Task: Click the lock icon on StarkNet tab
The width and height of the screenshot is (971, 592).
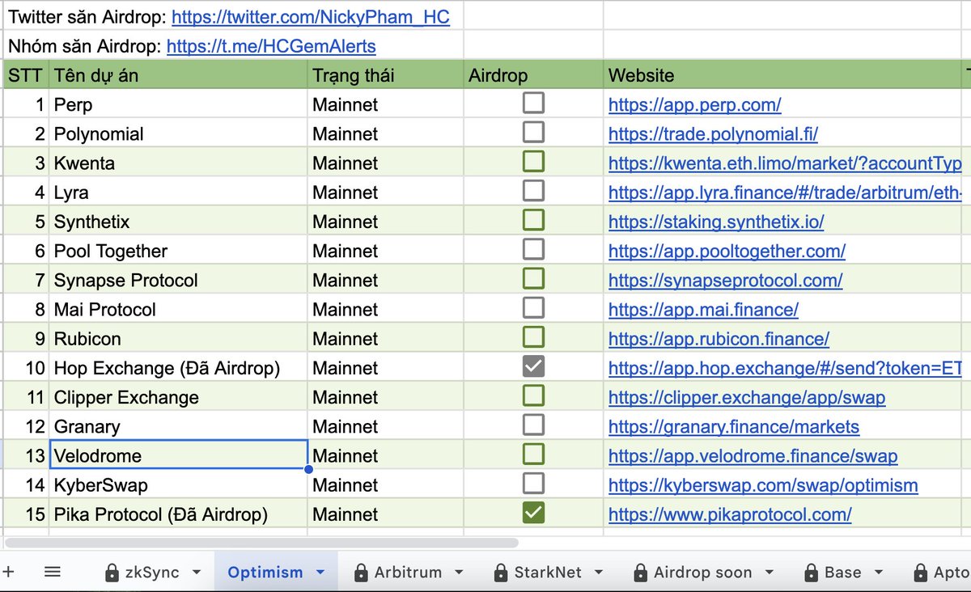Action: point(501,573)
